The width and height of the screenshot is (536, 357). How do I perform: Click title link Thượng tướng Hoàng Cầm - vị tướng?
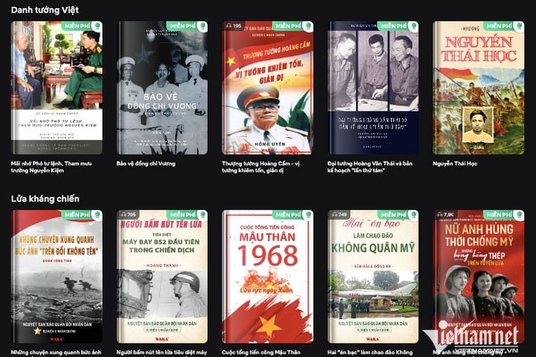click(x=261, y=167)
